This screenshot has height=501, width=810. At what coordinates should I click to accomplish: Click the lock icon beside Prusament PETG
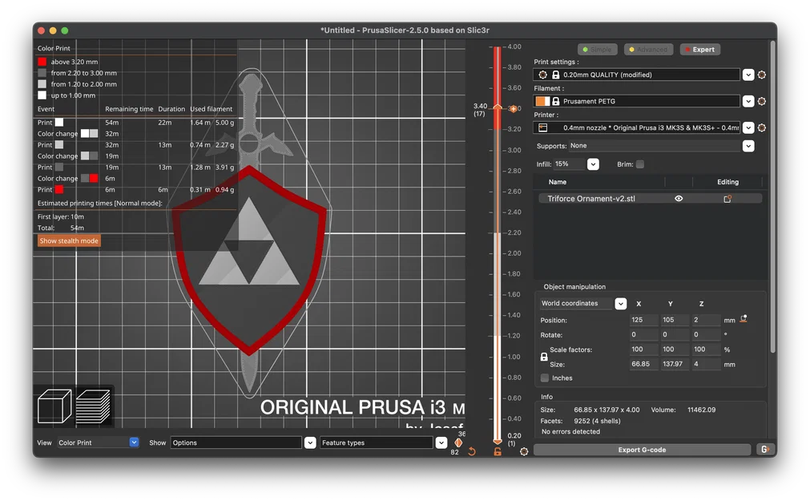(x=556, y=101)
